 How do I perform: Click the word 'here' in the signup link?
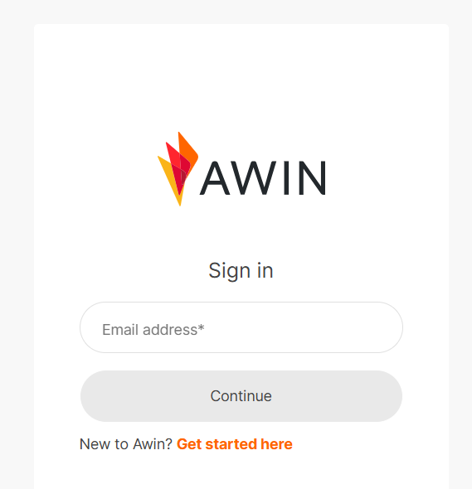click(276, 444)
